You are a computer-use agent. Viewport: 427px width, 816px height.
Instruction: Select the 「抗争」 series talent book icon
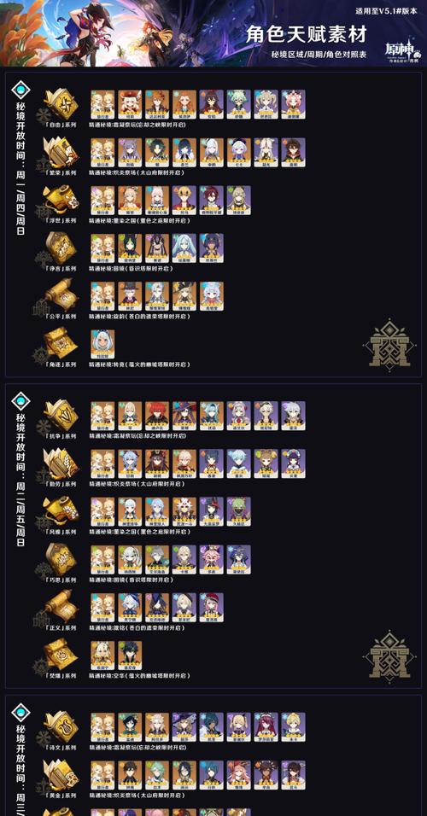[x=61, y=415]
